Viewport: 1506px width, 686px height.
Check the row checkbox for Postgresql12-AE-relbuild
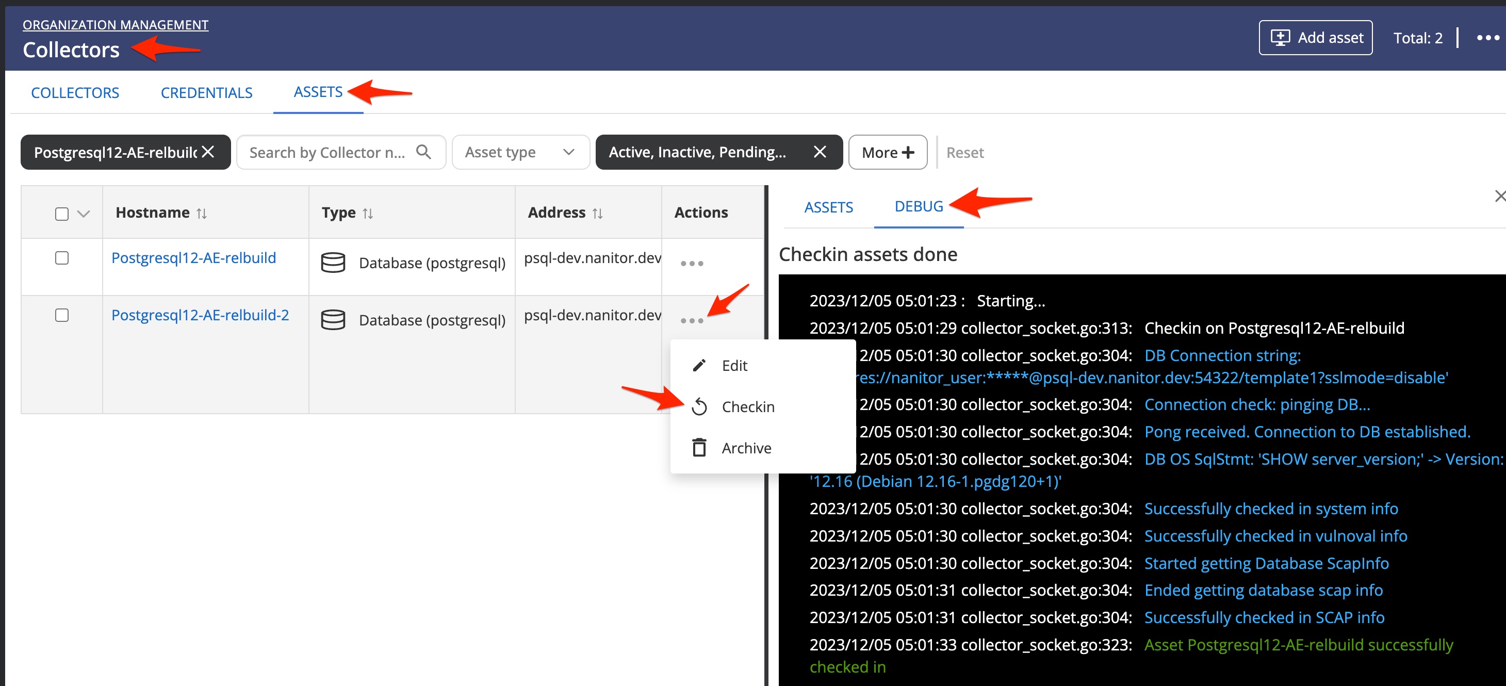point(61,257)
